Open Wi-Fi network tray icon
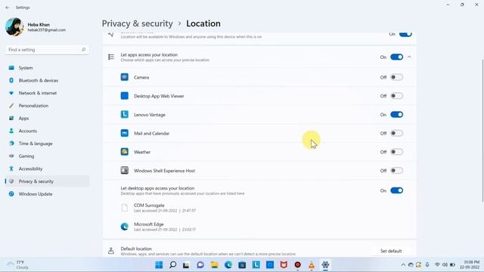Image resolution: width=484 pixels, height=272 pixels. click(x=437, y=265)
